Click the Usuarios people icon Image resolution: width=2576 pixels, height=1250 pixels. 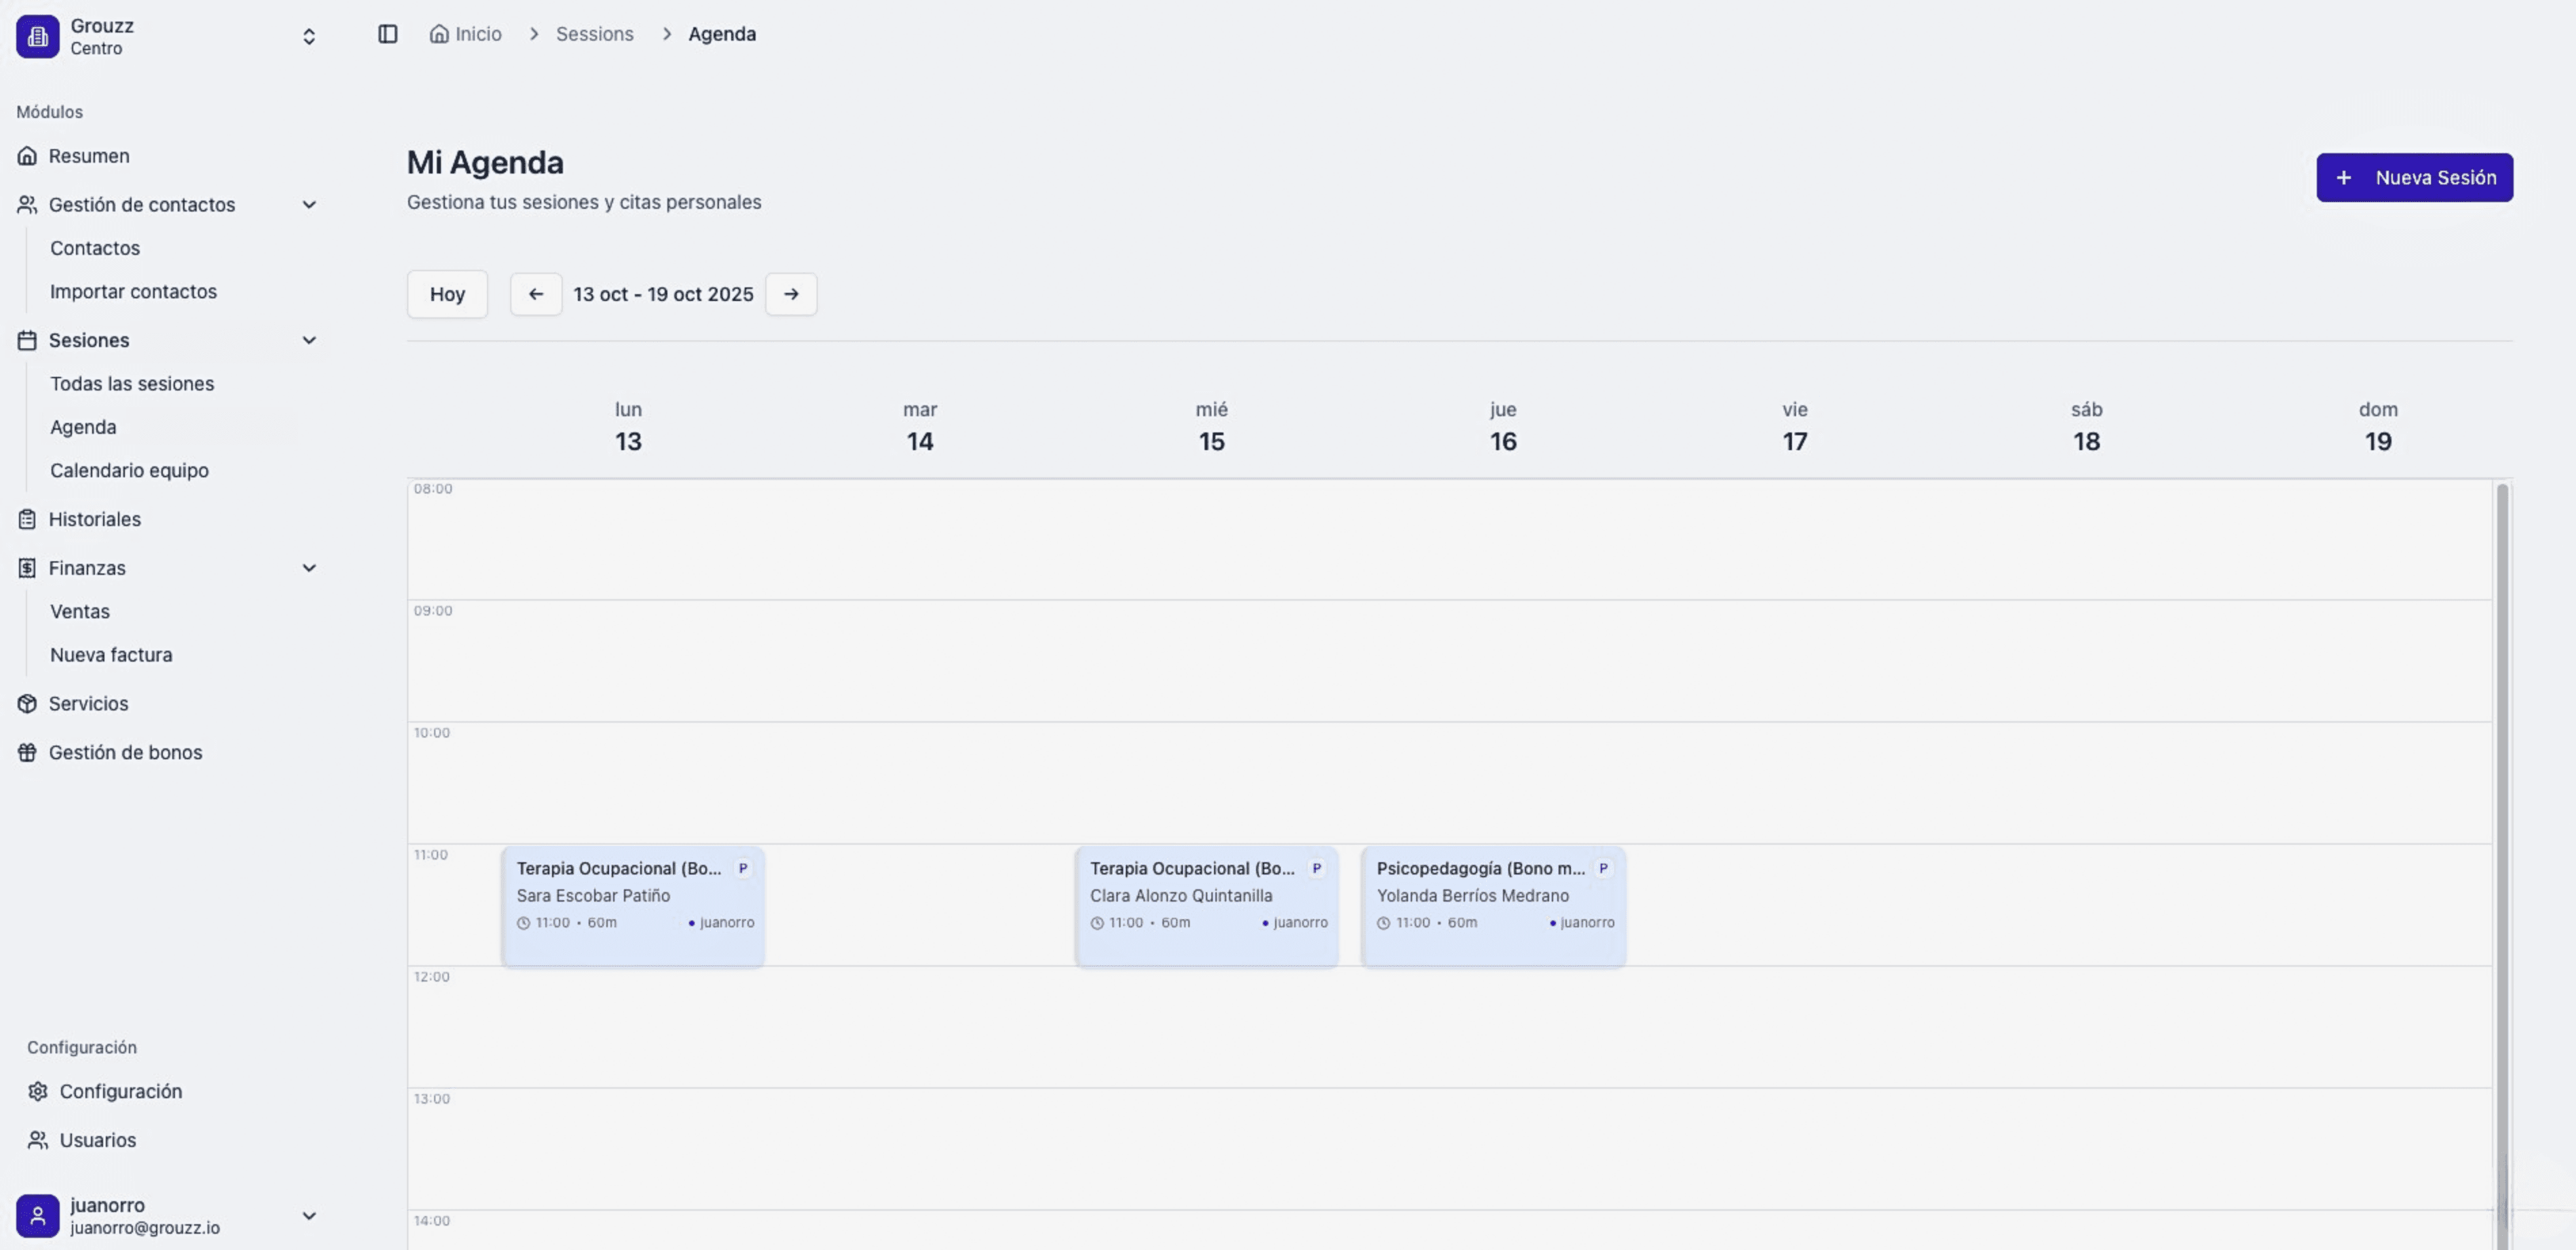pyautogui.click(x=38, y=1139)
